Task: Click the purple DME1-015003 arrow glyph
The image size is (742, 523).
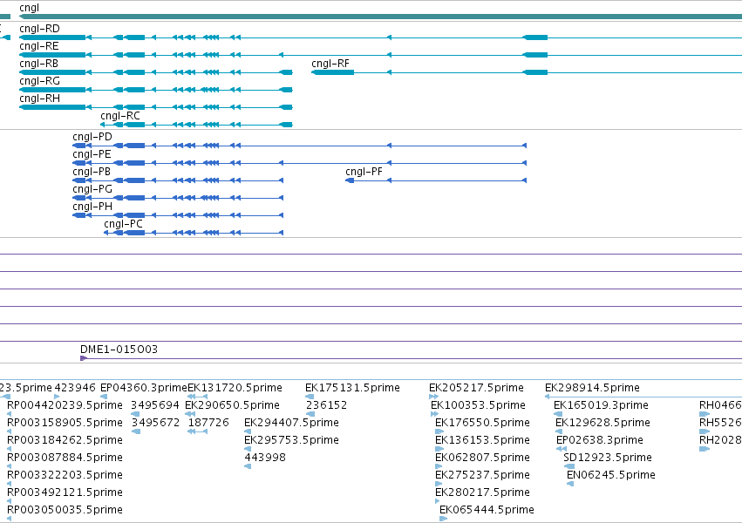Action: coord(84,358)
